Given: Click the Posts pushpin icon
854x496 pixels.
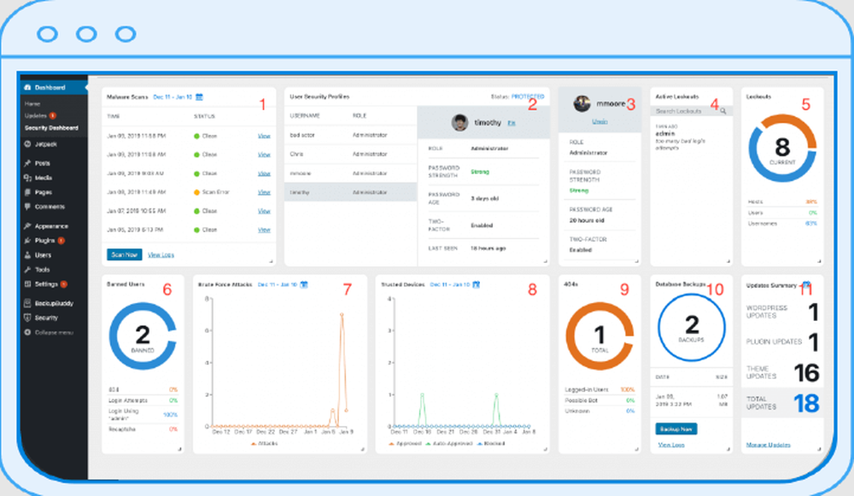Looking at the screenshot, I should [28, 163].
